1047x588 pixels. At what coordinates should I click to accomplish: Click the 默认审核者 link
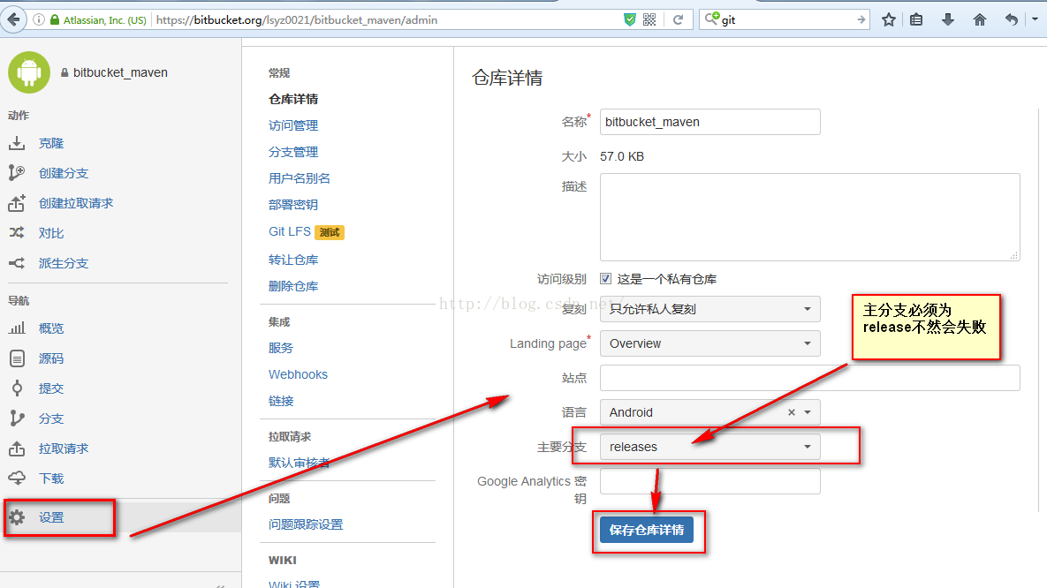[300, 463]
